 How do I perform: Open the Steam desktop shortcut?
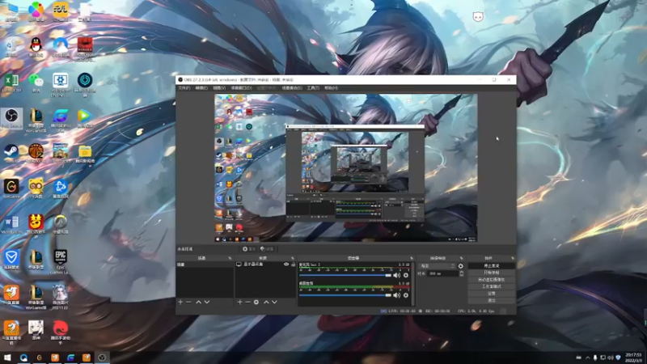coord(11,153)
